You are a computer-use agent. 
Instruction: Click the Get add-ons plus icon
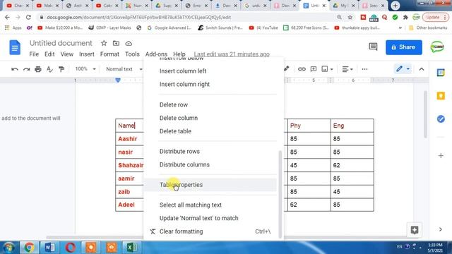(x=441, y=156)
